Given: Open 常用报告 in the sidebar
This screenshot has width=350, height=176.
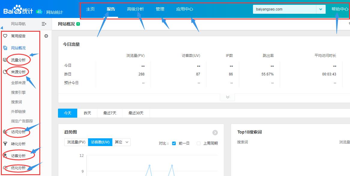Looking at the screenshot, I should coord(18,36).
